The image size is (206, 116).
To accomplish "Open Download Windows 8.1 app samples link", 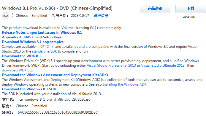I will 33,42.
